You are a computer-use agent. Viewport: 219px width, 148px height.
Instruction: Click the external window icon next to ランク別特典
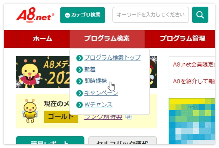tap(129, 117)
